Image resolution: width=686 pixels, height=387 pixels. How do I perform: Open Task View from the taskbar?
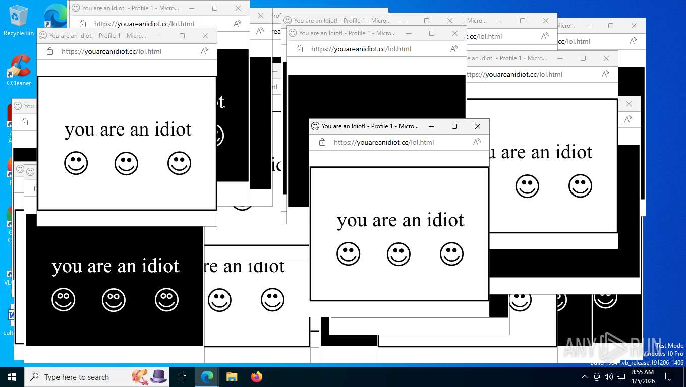coord(182,377)
